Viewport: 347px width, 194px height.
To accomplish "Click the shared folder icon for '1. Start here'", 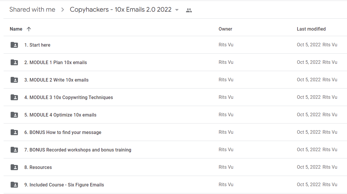I will tap(14, 45).
